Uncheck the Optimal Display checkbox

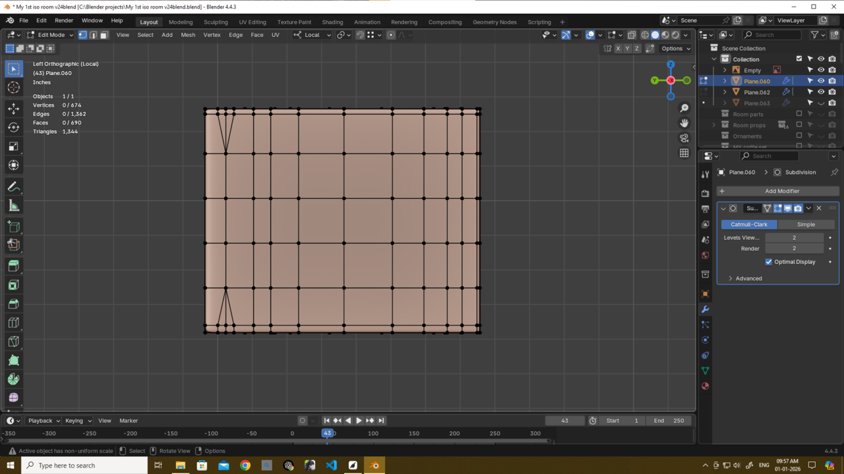(769, 262)
